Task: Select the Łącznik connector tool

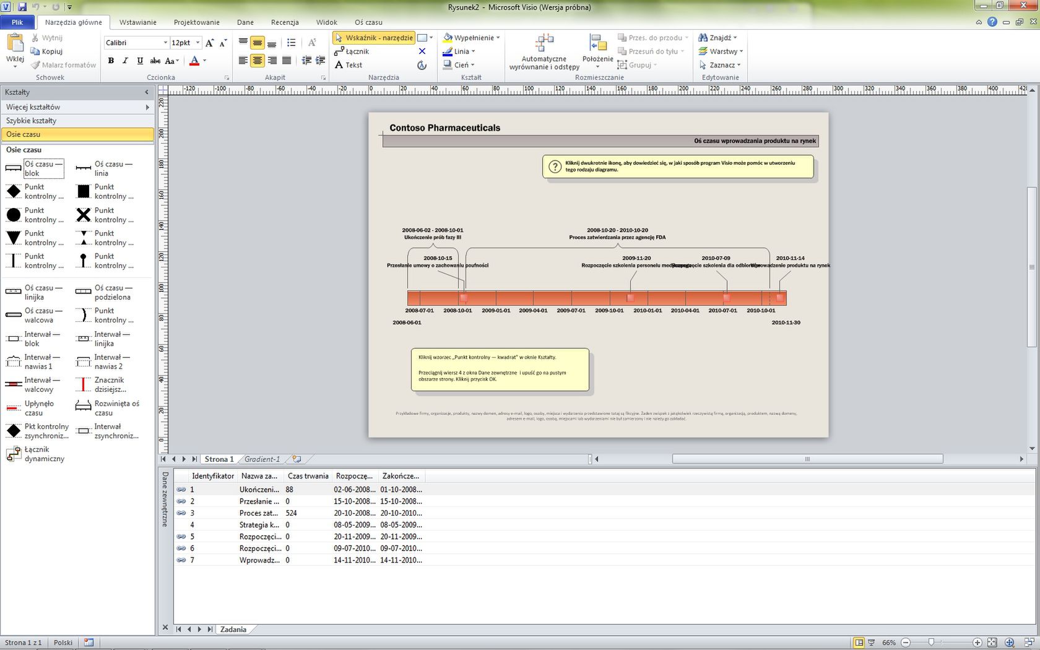Action: (352, 51)
